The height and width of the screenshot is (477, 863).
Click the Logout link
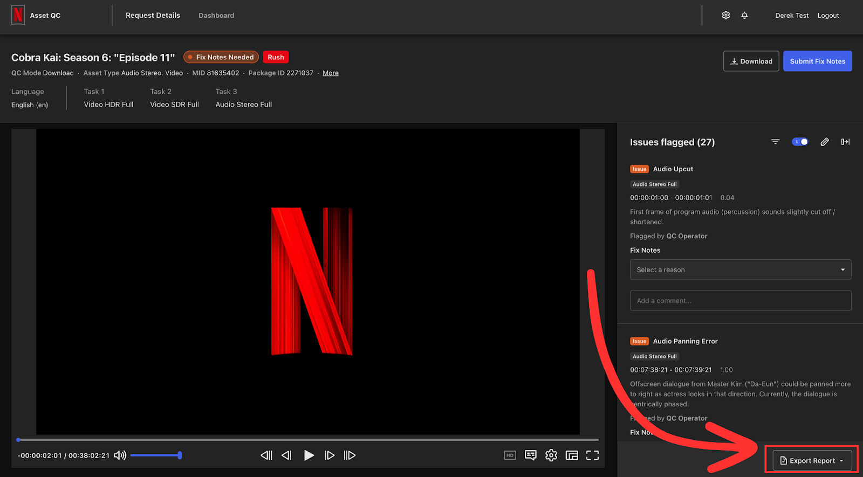pyautogui.click(x=828, y=15)
